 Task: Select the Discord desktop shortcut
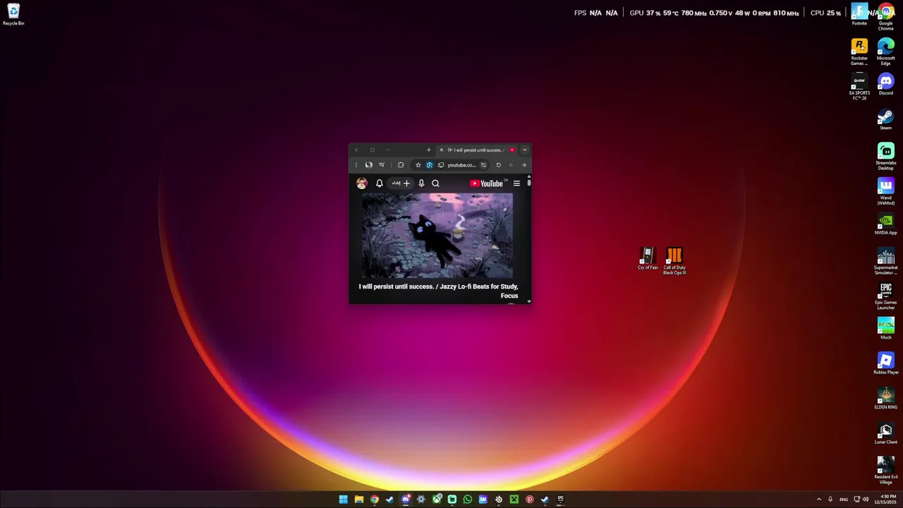point(885,84)
